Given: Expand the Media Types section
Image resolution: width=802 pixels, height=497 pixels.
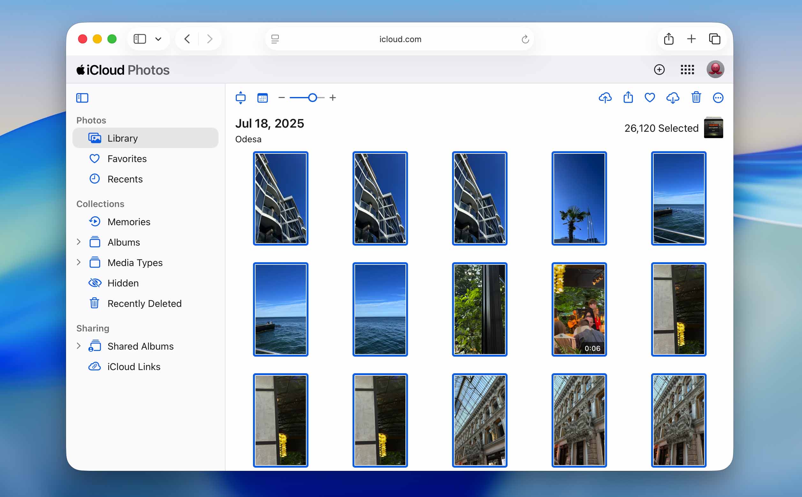Looking at the screenshot, I should (78, 262).
